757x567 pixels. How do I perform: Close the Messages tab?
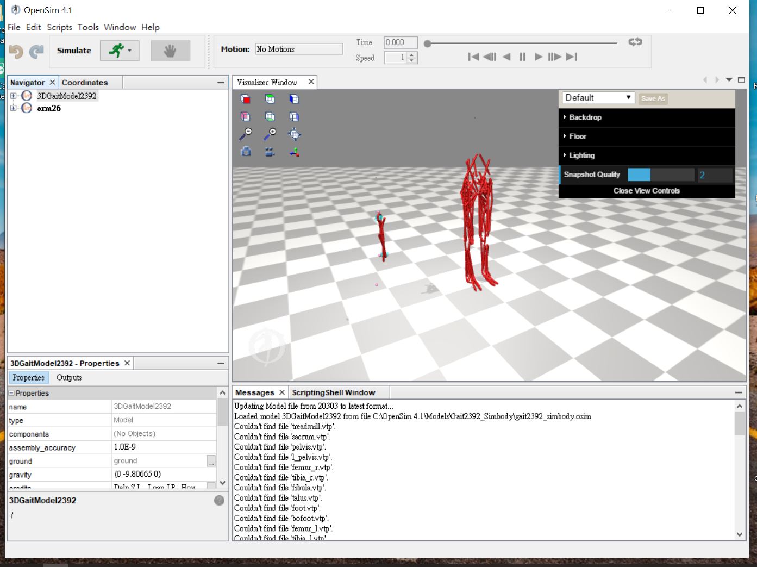point(282,392)
